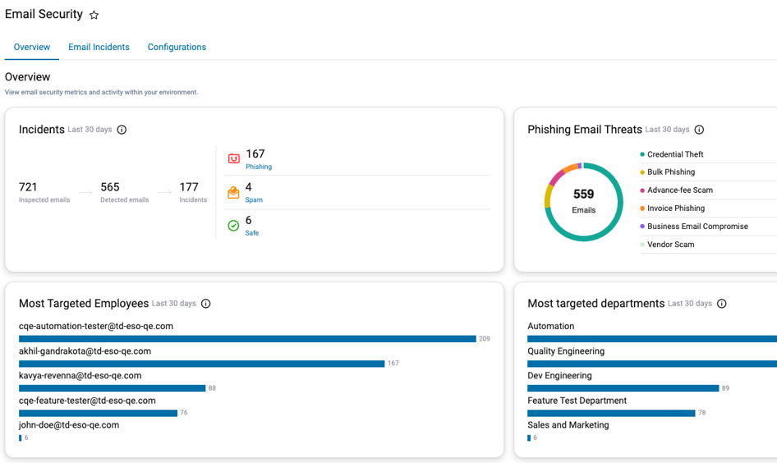Show info for Most Targeted Employees
This screenshot has height=463, width=777.
click(205, 304)
